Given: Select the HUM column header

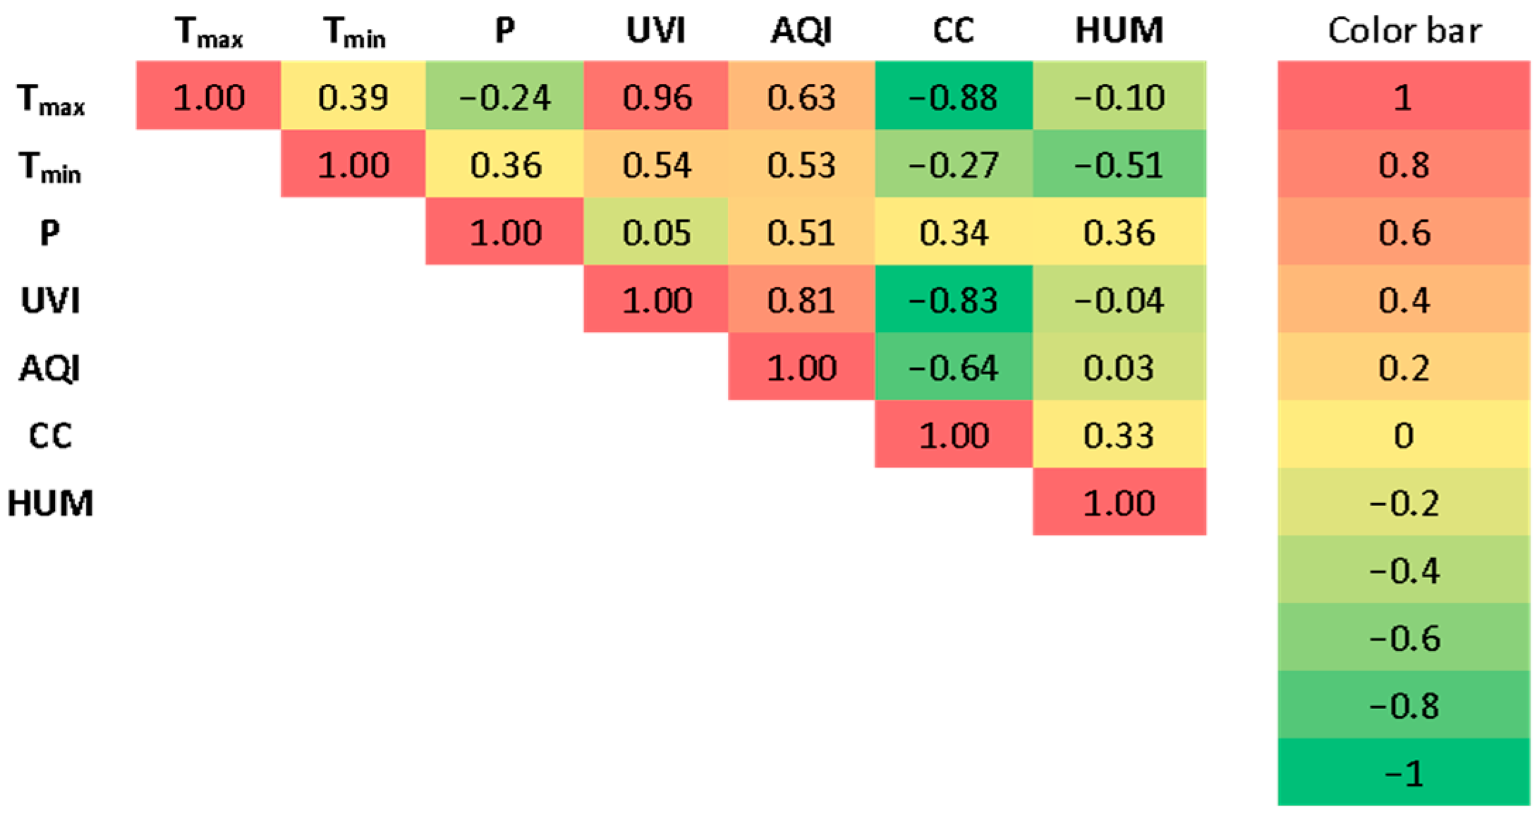Looking at the screenshot, I should click(x=1119, y=30).
